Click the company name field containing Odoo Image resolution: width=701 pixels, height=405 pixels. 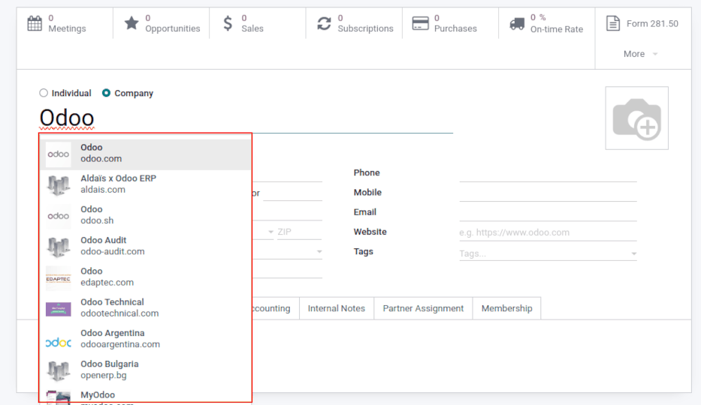[x=246, y=118]
